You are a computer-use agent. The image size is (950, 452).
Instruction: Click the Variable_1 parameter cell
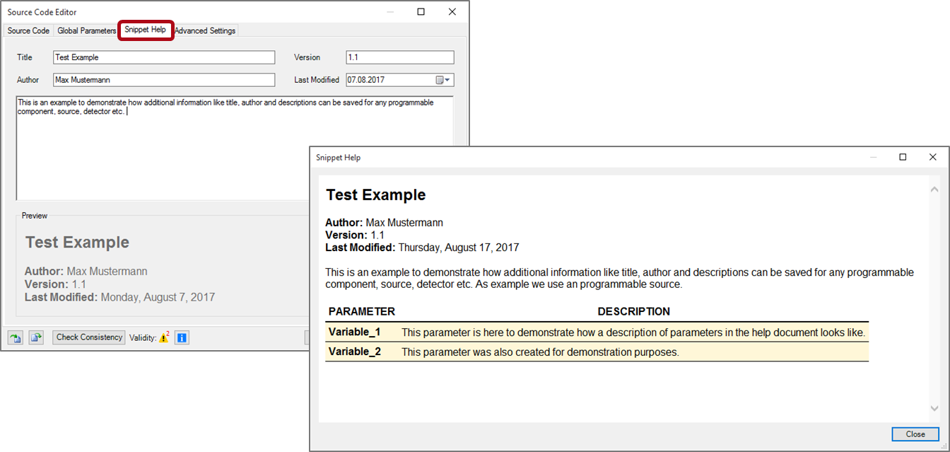(x=354, y=332)
